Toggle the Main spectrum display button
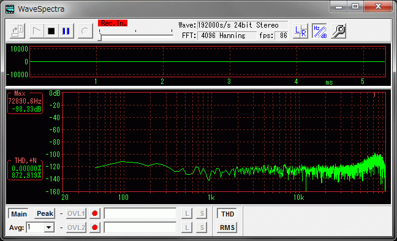Viewport: 397px width, 241px height. pos(19,213)
